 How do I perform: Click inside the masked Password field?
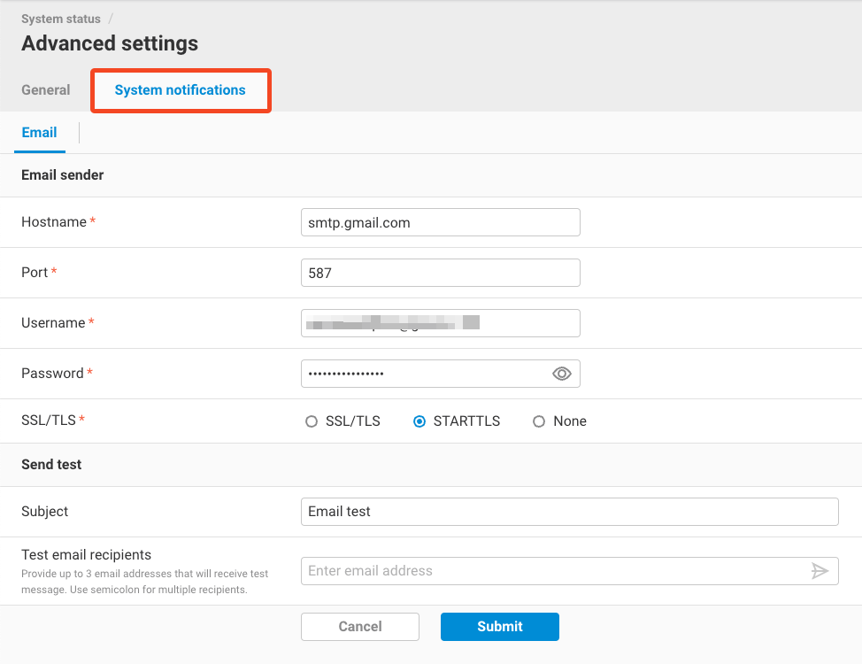(x=425, y=374)
